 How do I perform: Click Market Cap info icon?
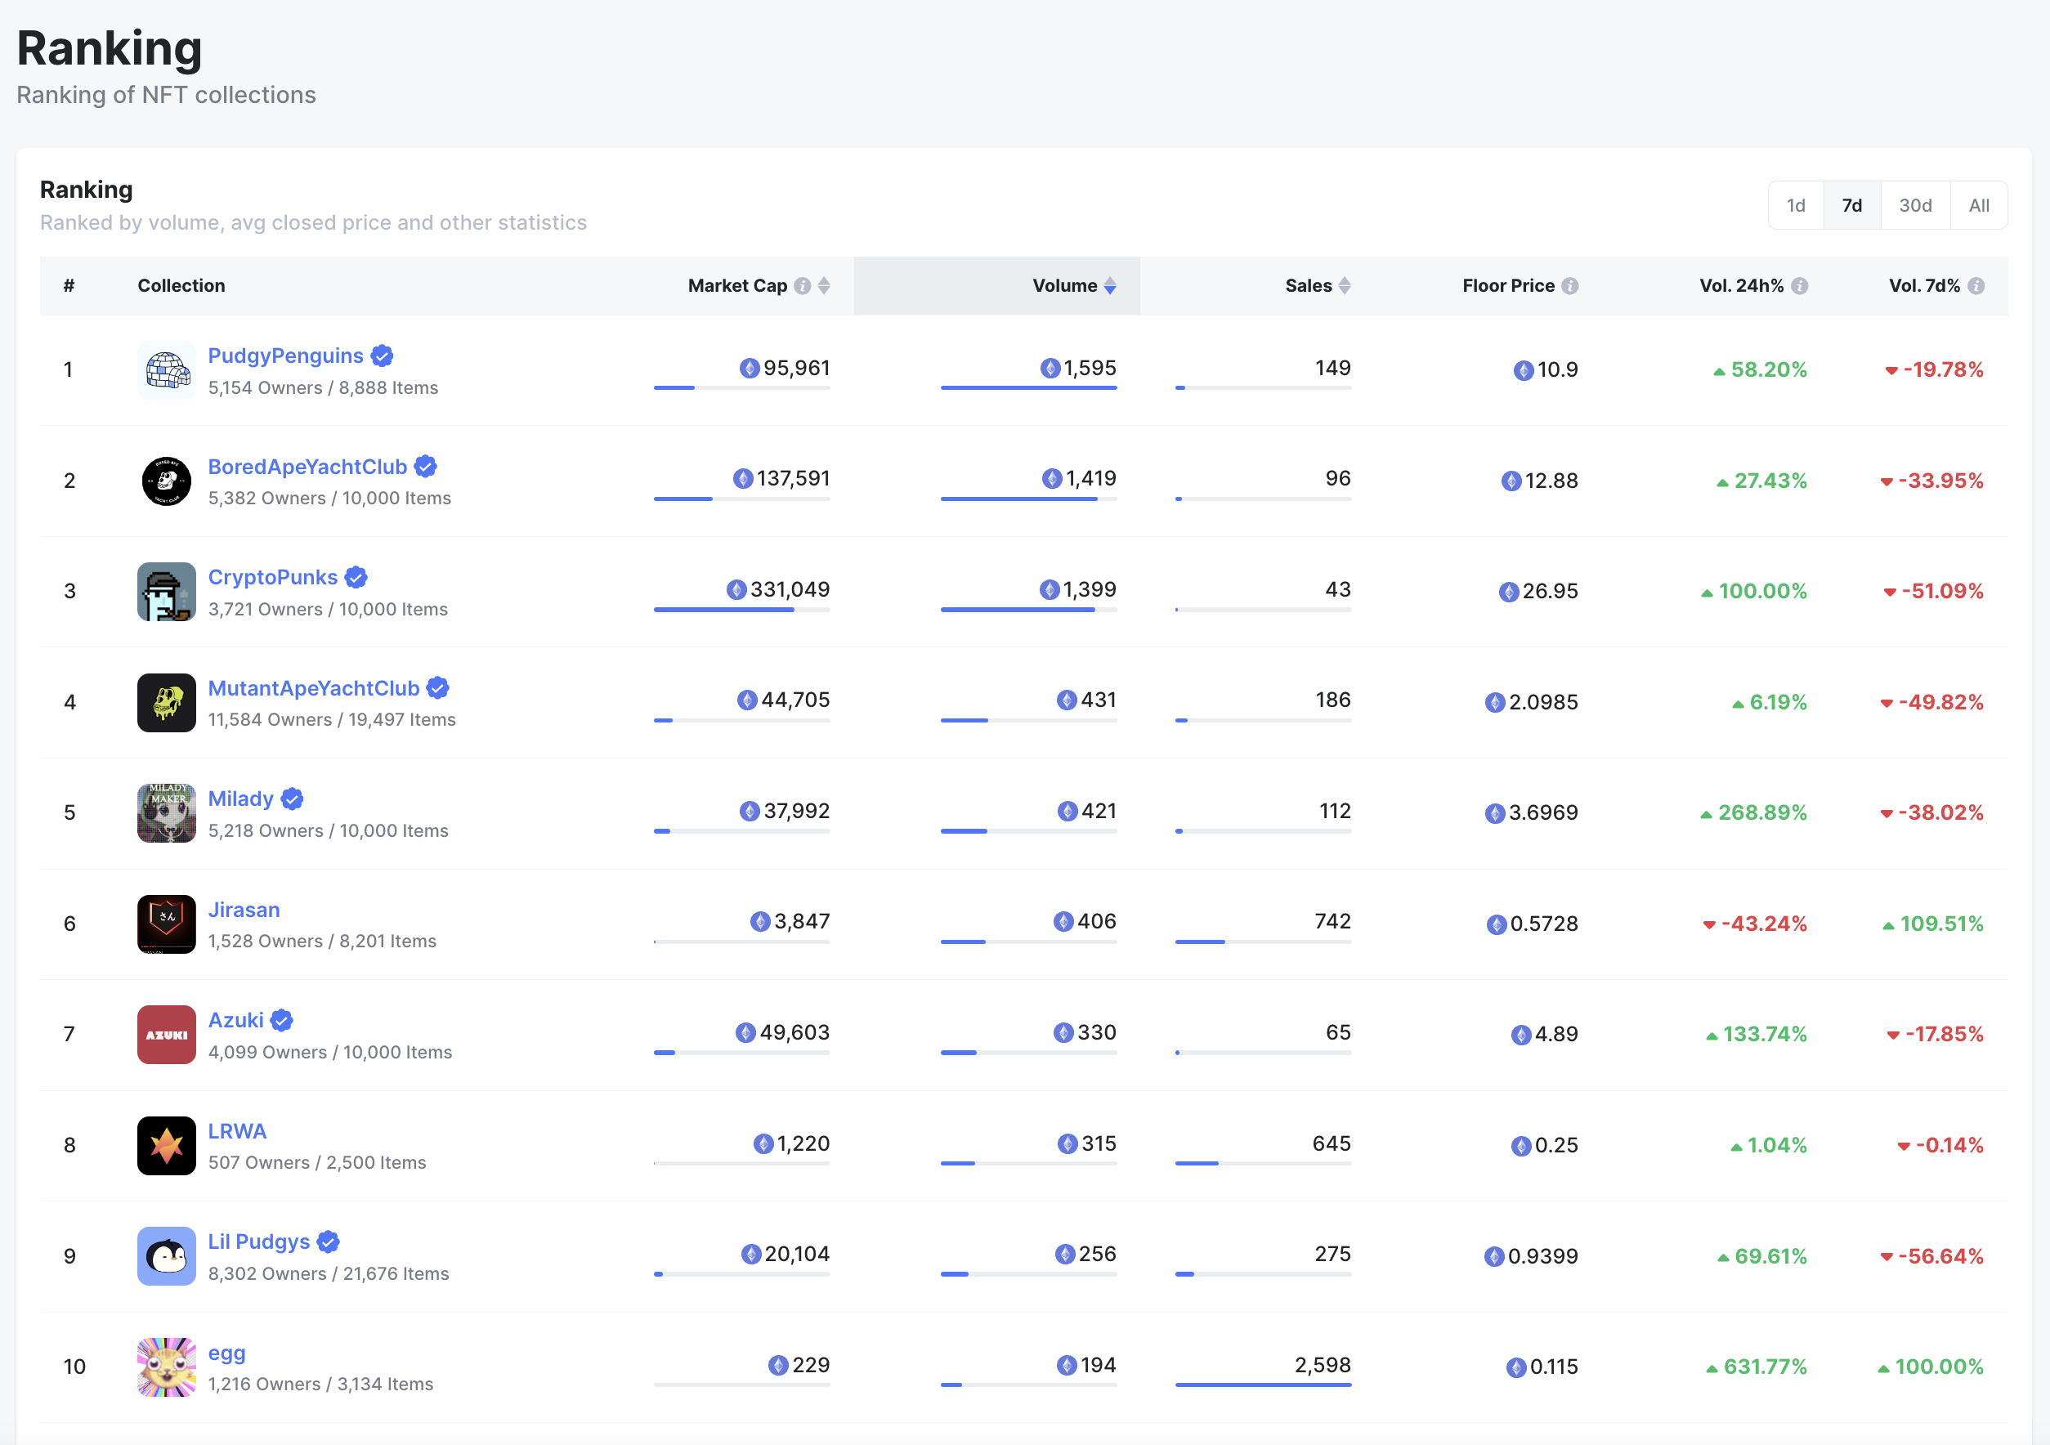tap(802, 285)
